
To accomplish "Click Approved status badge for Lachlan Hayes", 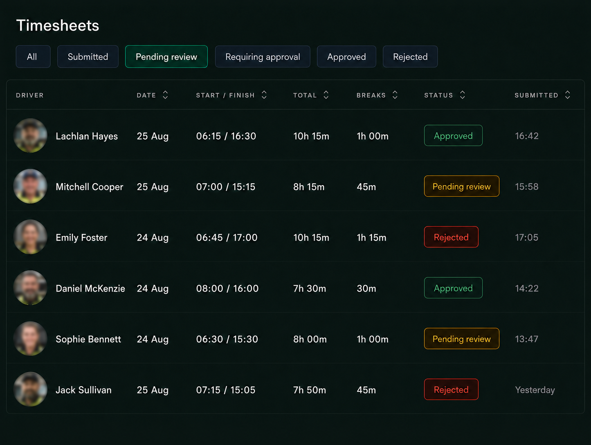I will (x=453, y=135).
